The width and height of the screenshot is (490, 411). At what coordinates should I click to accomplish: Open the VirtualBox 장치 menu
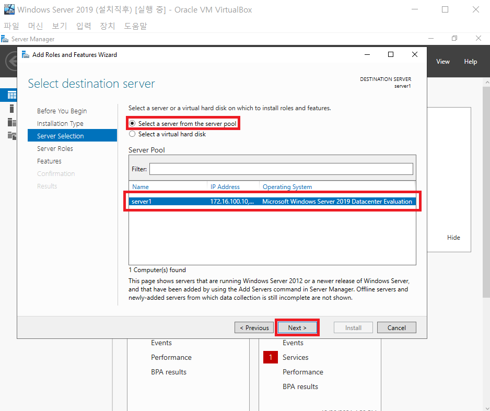pos(108,26)
